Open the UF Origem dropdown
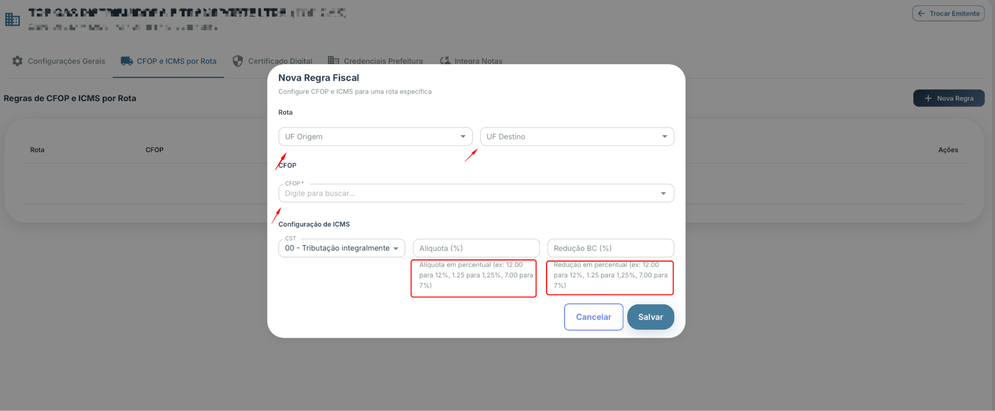The height and width of the screenshot is (411, 995). 375,137
